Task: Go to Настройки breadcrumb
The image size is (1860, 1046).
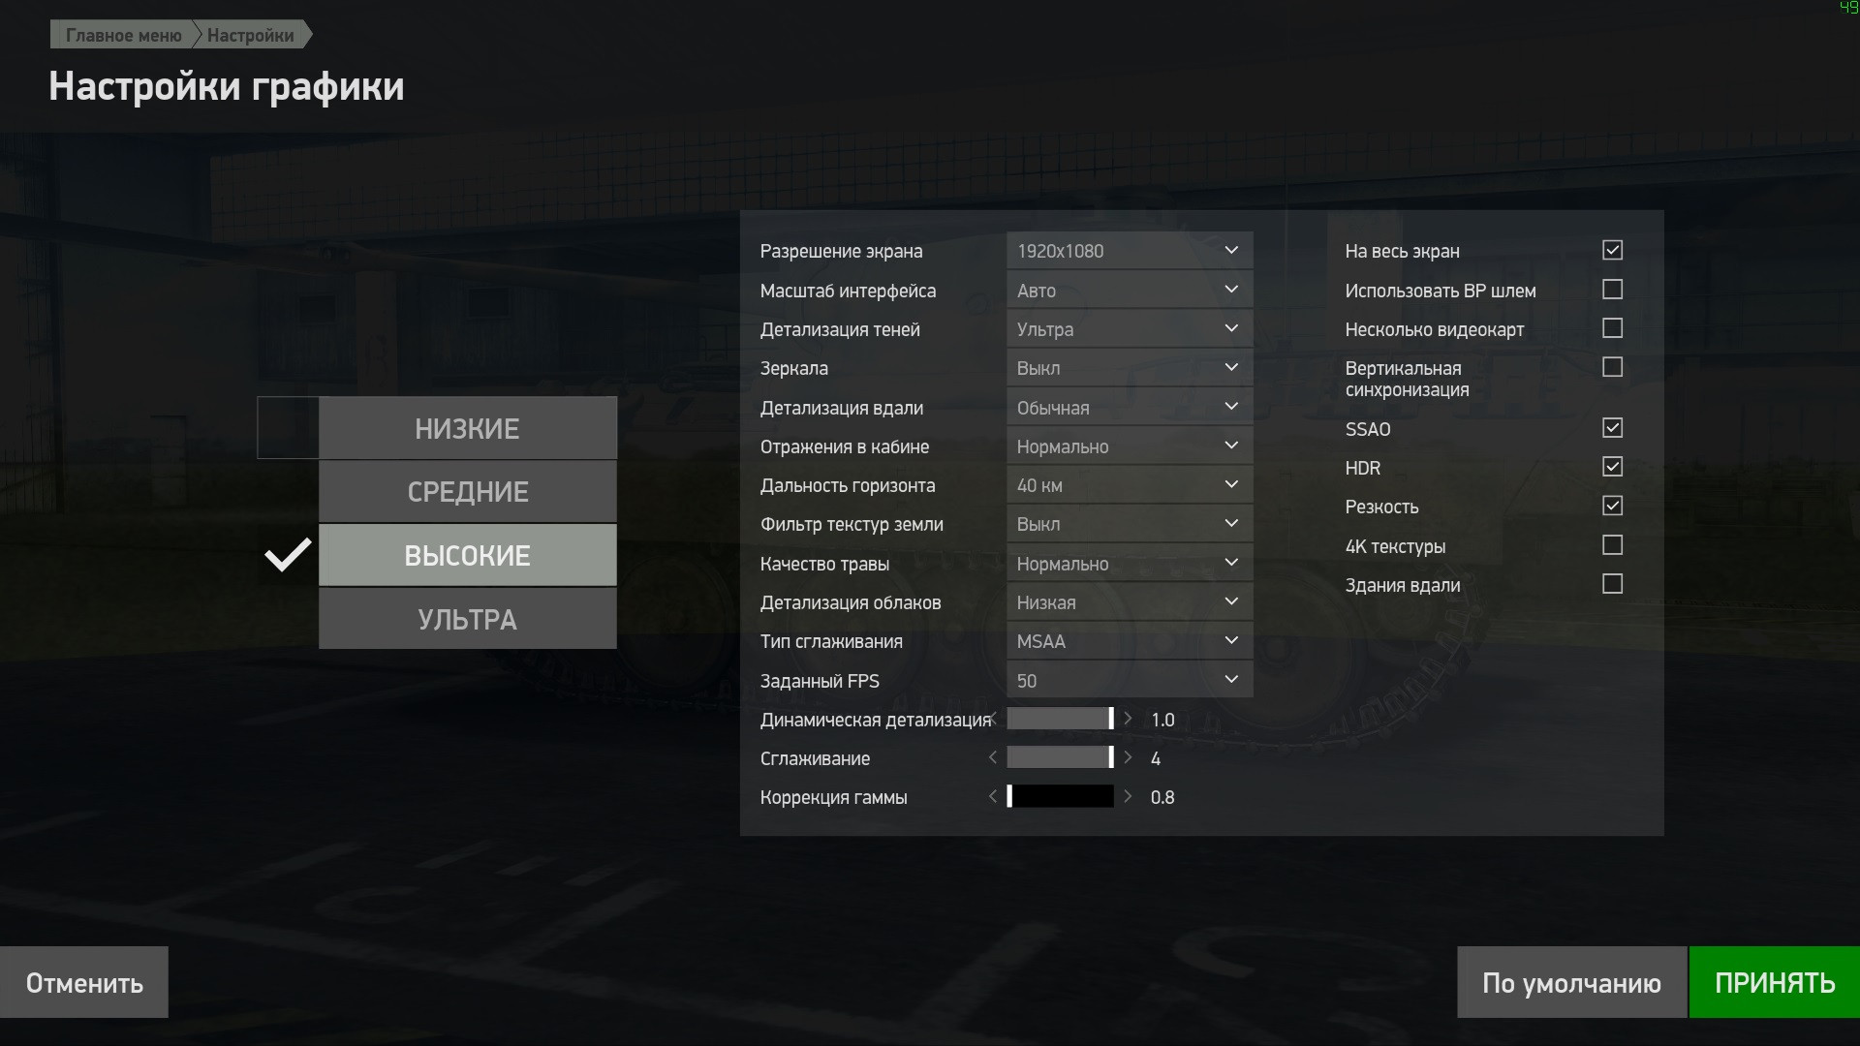Action: tap(251, 35)
